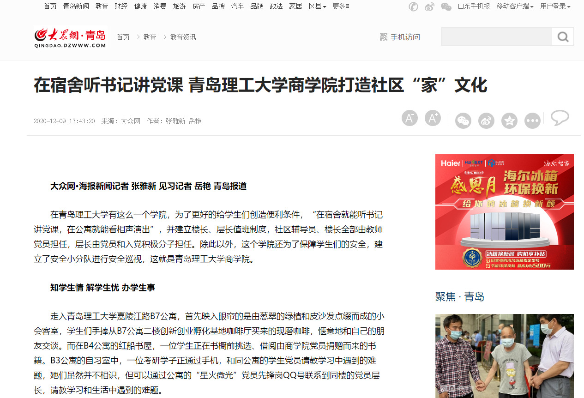Click the search magnifier icon
This screenshot has height=398, width=584.
tap(563, 36)
